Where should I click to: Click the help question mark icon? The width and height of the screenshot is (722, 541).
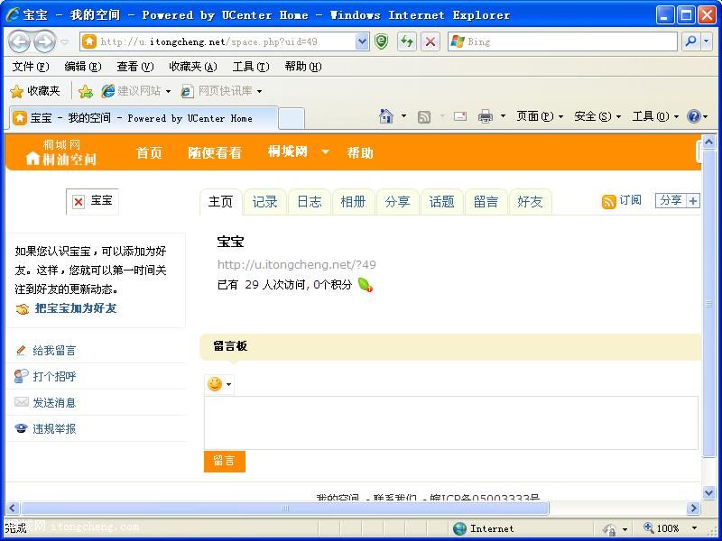pos(693,116)
